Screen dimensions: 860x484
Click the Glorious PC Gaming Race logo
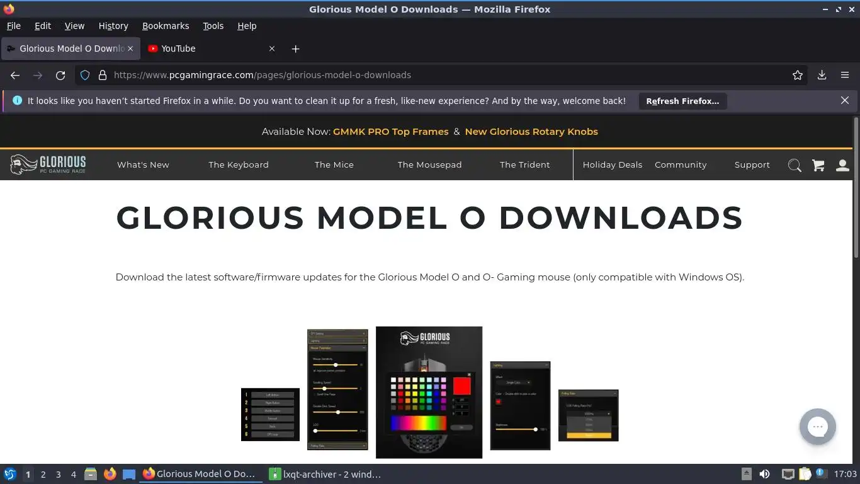[x=48, y=164]
